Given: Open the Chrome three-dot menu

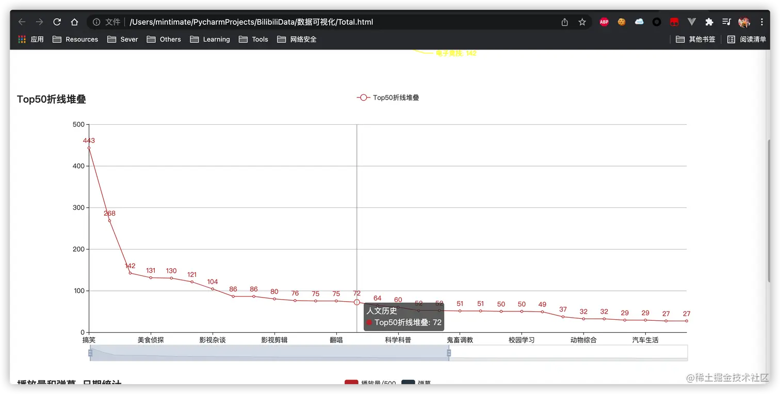Looking at the screenshot, I should [762, 22].
